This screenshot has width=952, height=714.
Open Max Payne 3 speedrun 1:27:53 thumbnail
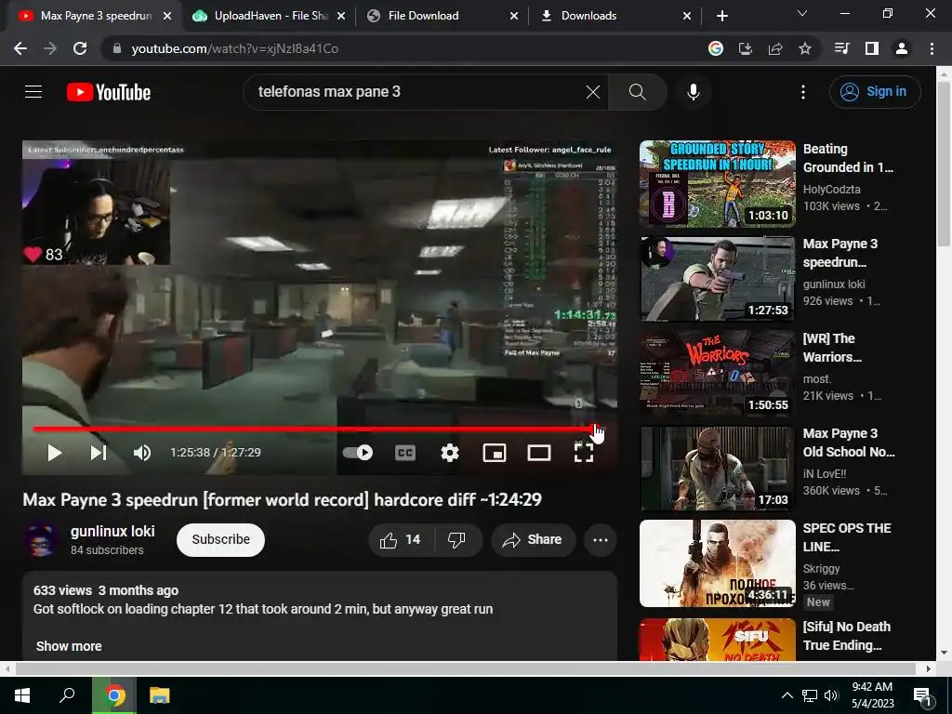click(x=718, y=279)
